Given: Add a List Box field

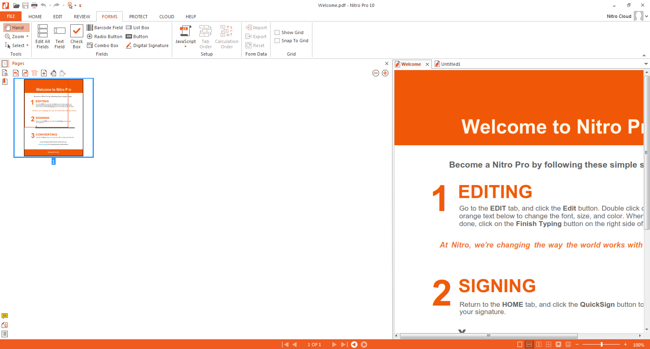Looking at the screenshot, I should point(138,28).
